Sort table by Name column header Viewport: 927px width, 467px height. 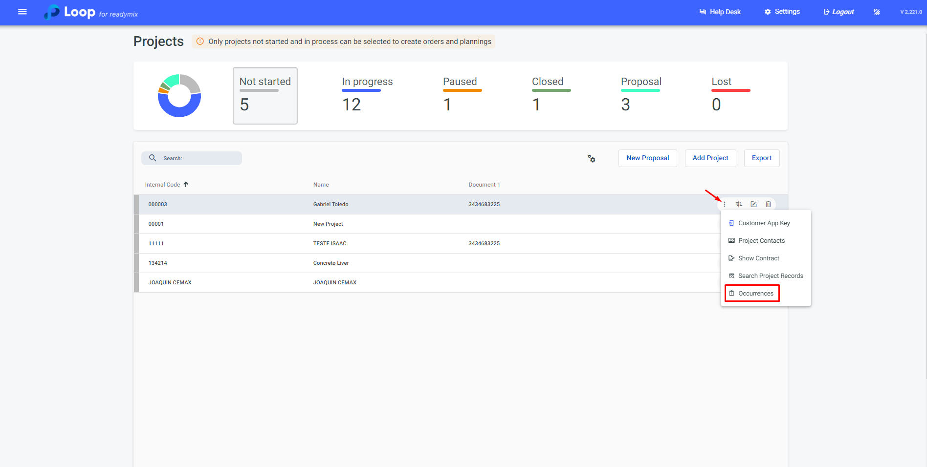coord(321,185)
